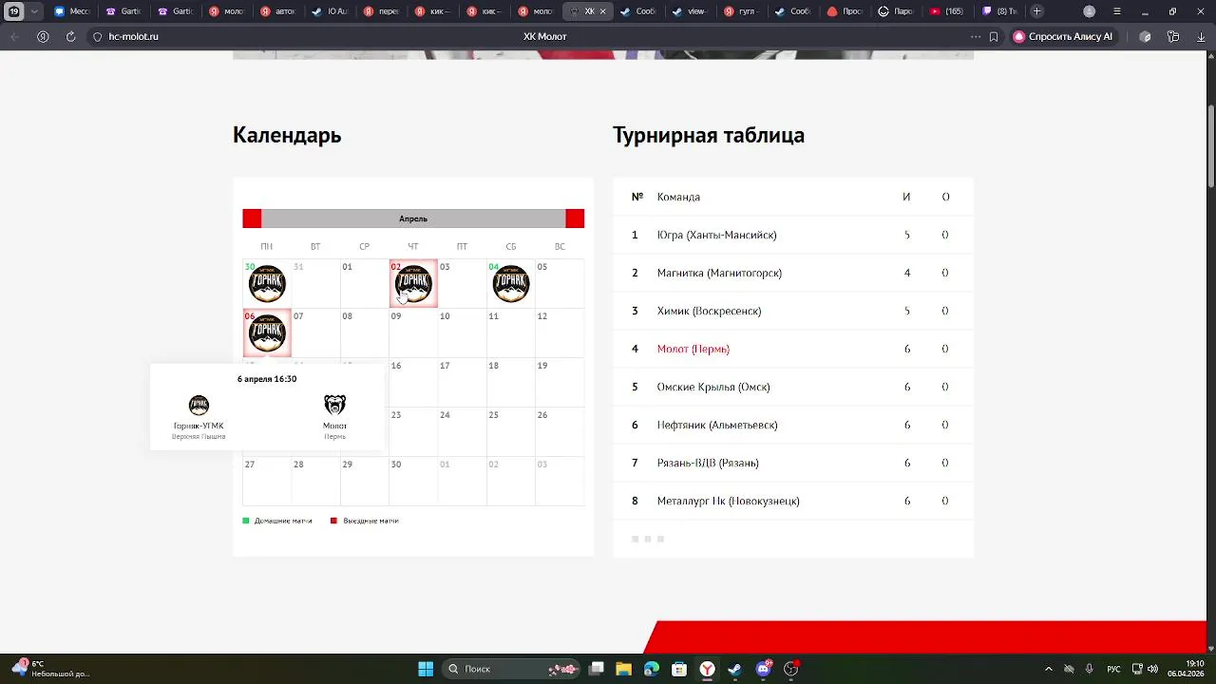Viewport: 1216px width, 684px height.
Task: Go to previous month with left red button
Action: [252, 218]
